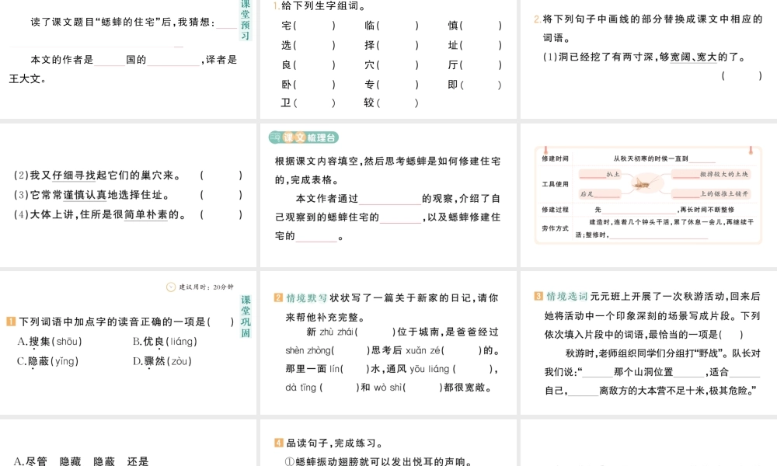The image size is (777, 466).
Task: Select option B.优良(liáng)
Action: coord(165,342)
